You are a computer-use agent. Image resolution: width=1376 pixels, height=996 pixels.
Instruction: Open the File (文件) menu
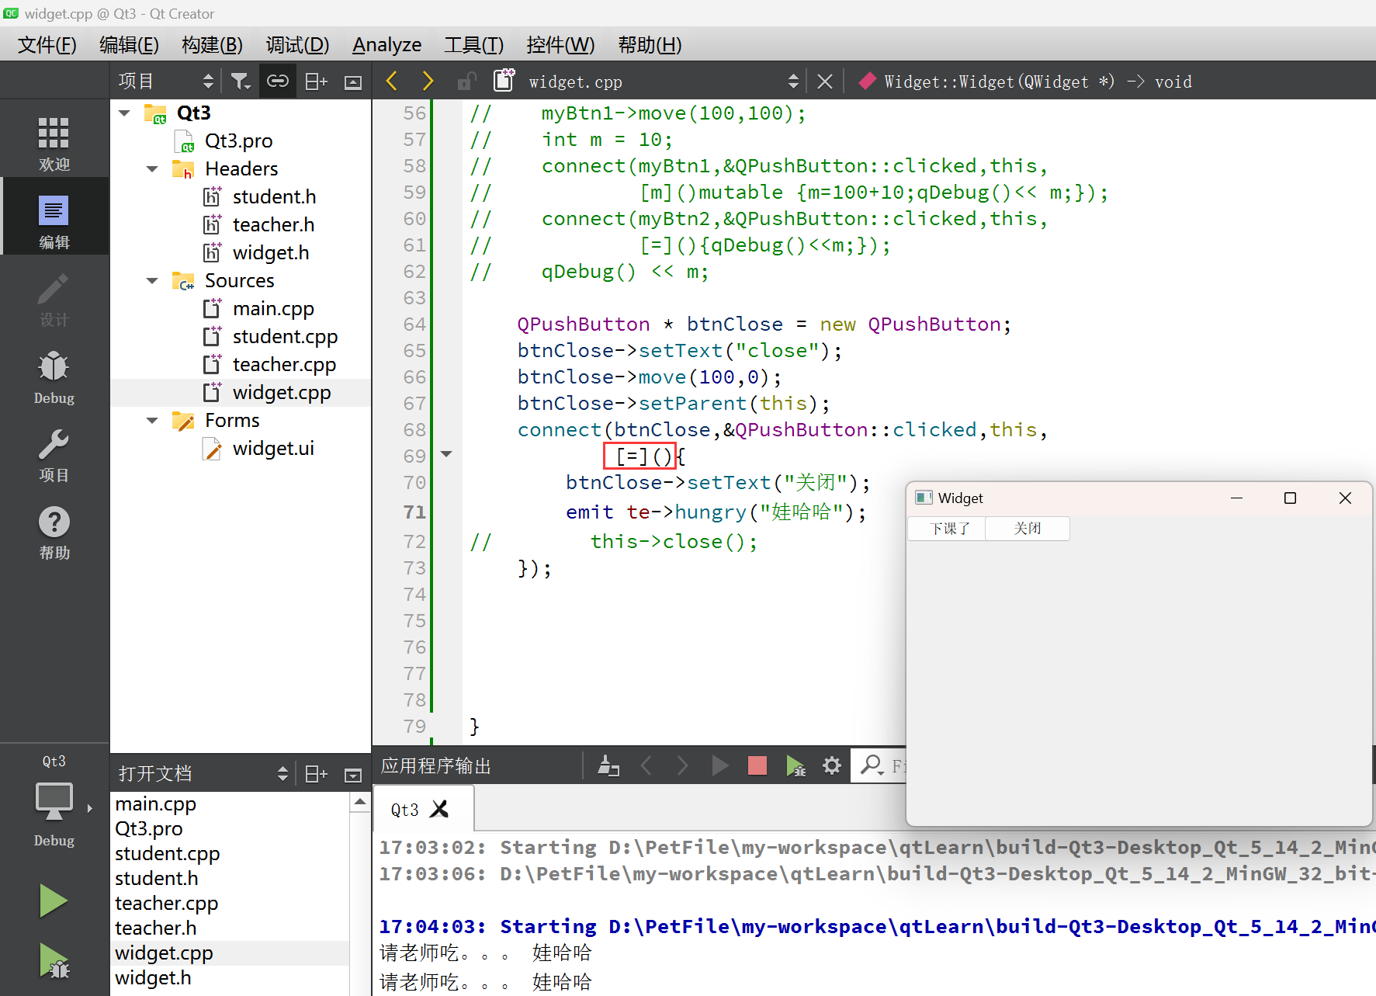[47, 45]
